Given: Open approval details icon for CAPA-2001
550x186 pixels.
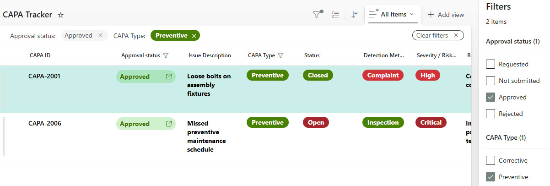Looking at the screenshot, I should [x=168, y=77].
